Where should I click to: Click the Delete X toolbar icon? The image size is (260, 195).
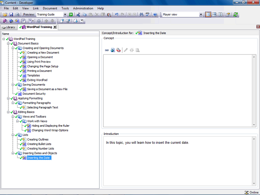click(x=97, y=15)
